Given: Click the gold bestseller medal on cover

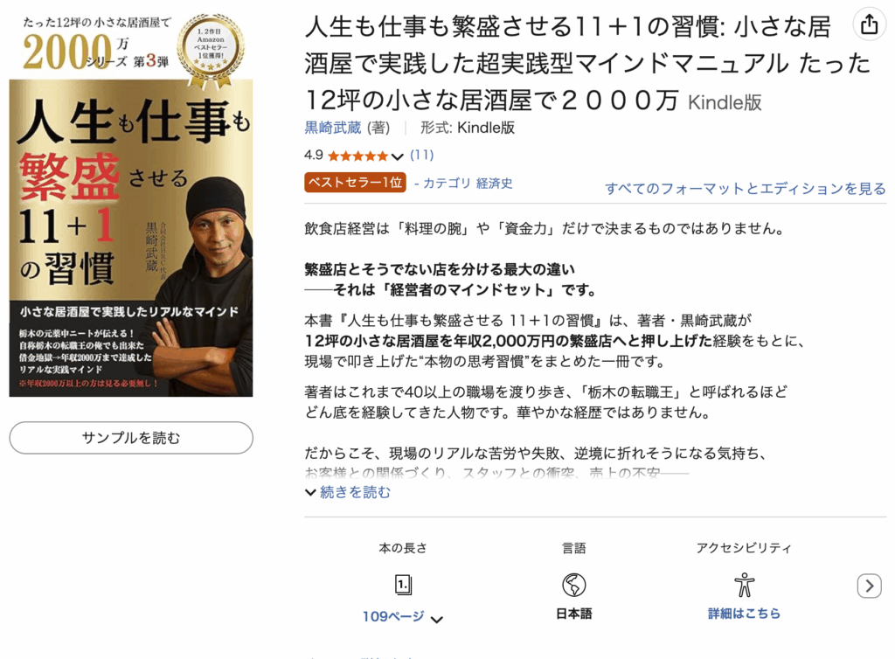Looking at the screenshot, I should pyautogui.click(x=211, y=50).
